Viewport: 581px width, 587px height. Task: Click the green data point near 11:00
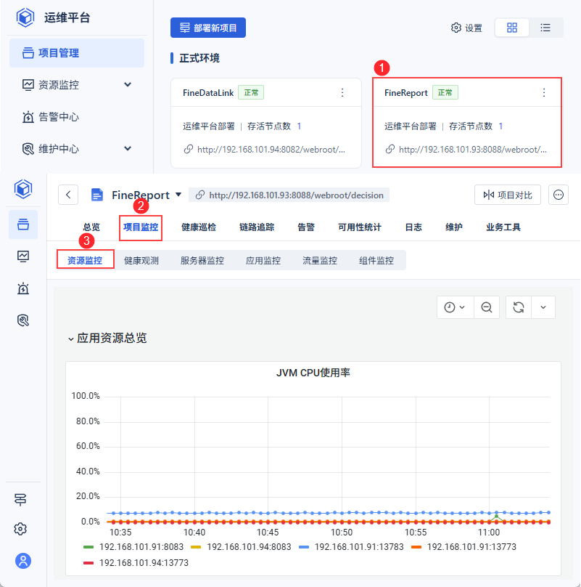(497, 517)
